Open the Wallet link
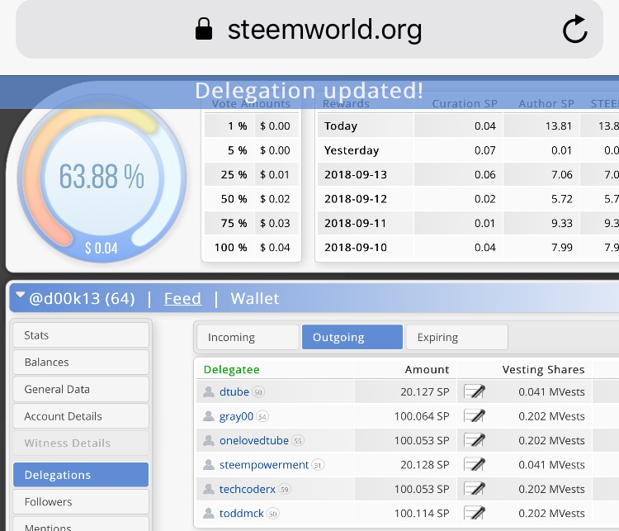Viewport: 619px width, 531px height. click(255, 298)
